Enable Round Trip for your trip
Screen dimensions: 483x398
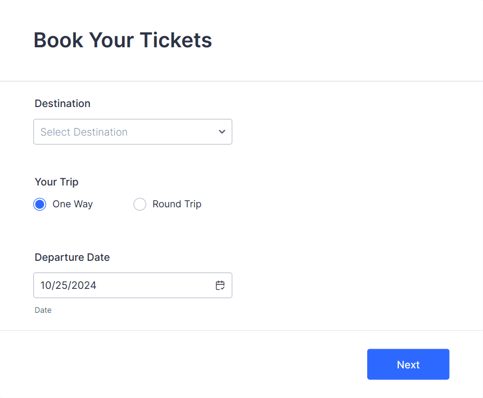click(140, 204)
